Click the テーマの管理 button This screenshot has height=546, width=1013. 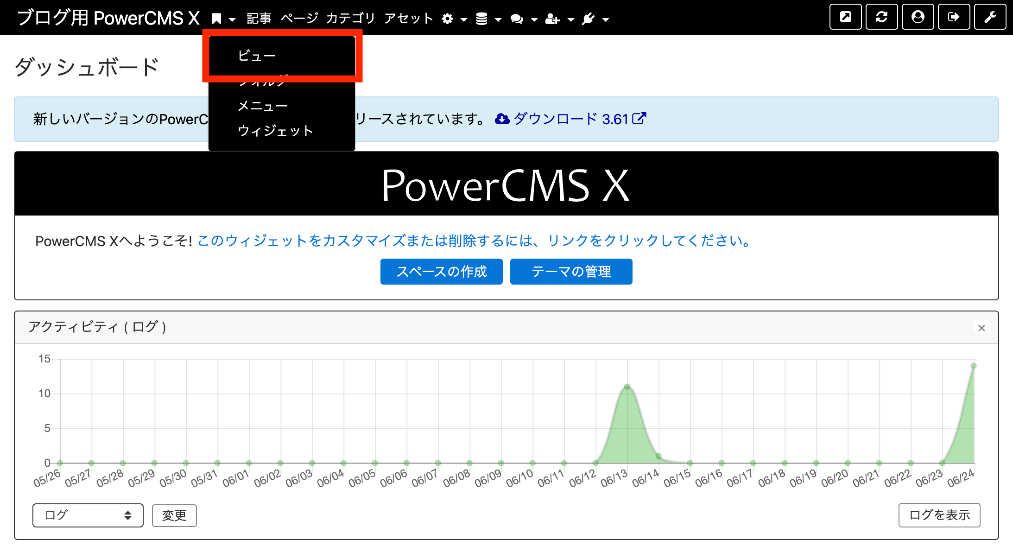(x=571, y=272)
